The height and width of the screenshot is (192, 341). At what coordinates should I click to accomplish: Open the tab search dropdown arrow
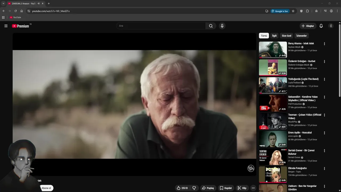(x=3, y=3)
